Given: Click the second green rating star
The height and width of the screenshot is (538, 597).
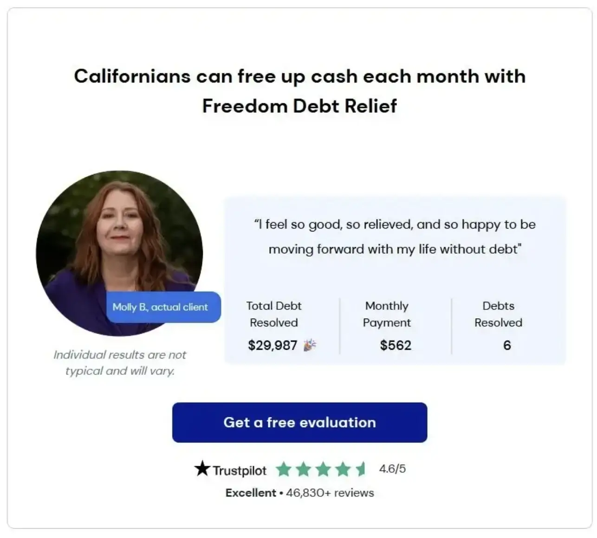Looking at the screenshot, I should click(x=304, y=470).
